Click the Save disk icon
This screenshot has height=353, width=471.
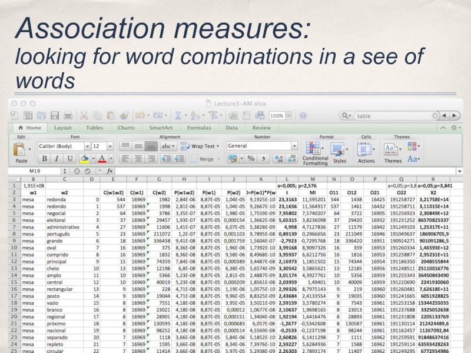point(54,116)
